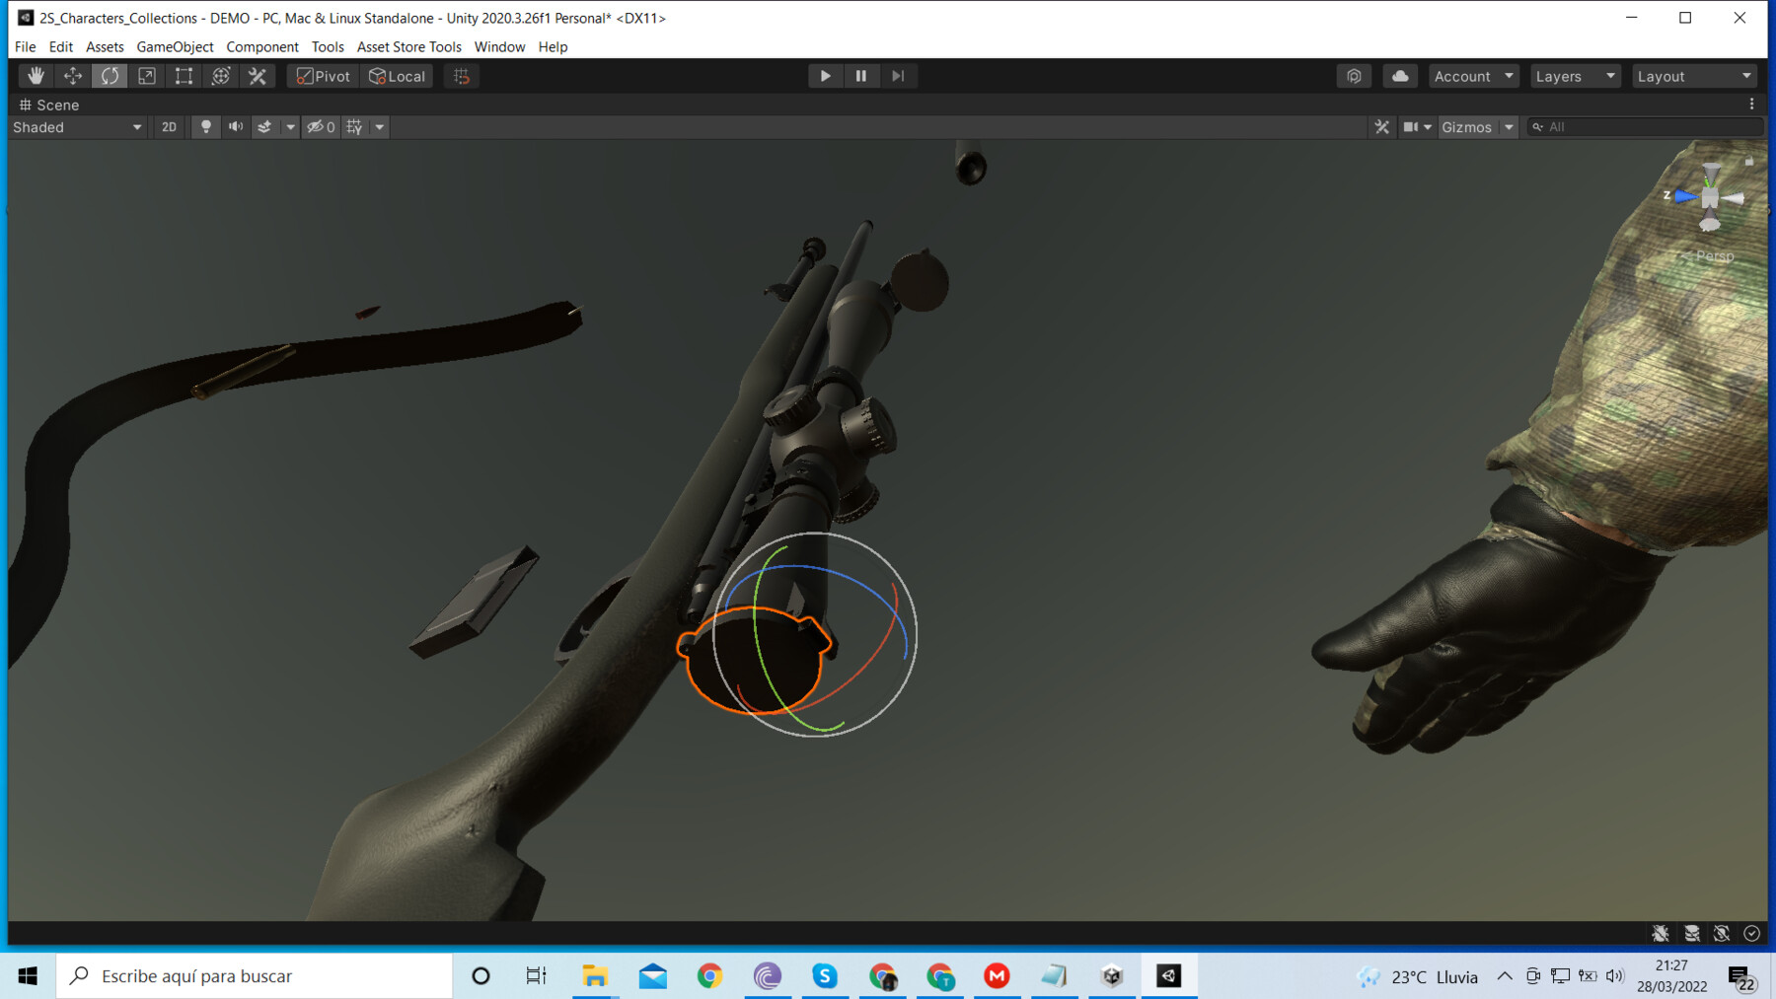Toggle 2D view mode
The width and height of the screenshot is (1776, 999).
pyautogui.click(x=169, y=127)
